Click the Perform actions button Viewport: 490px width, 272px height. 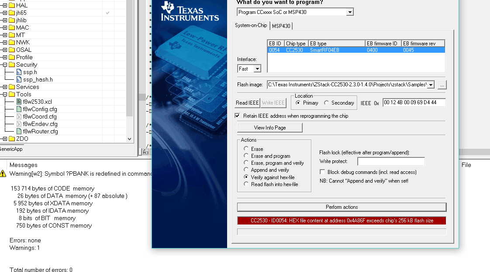coord(342,207)
